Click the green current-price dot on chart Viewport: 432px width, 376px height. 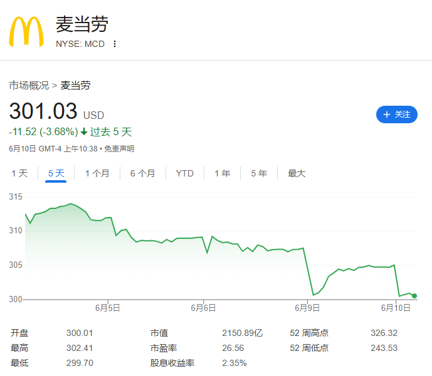[414, 296]
